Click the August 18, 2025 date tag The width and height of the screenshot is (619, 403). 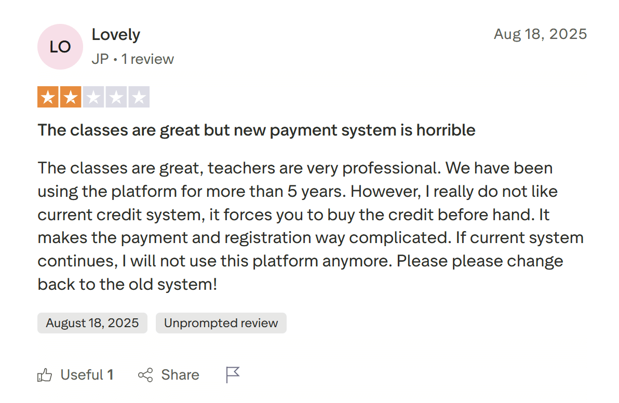click(92, 323)
